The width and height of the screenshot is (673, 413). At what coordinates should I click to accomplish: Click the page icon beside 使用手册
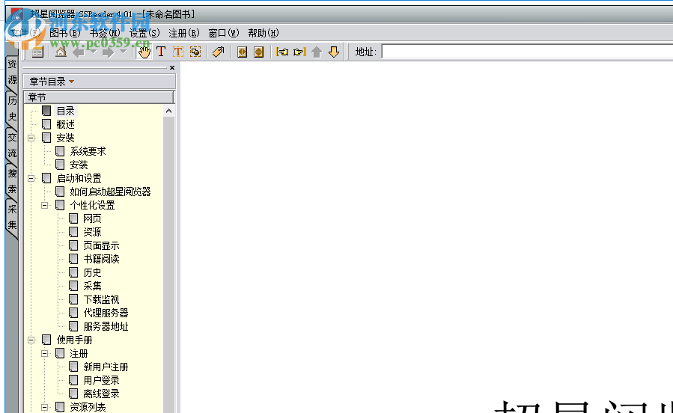(46, 340)
